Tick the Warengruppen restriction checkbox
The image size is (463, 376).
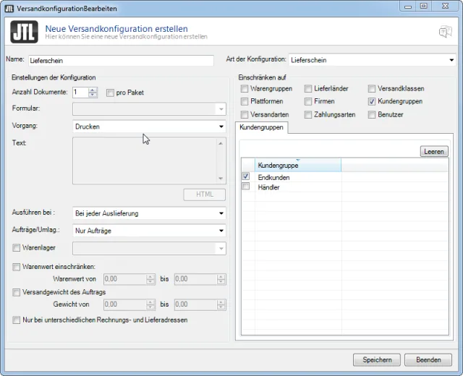pos(245,88)
